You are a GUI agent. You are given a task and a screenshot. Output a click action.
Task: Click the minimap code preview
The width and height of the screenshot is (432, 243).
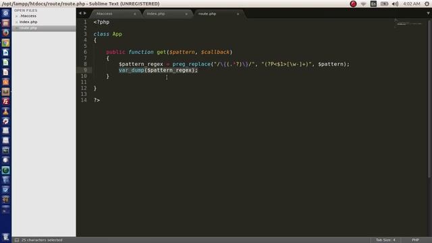[408, 24]
